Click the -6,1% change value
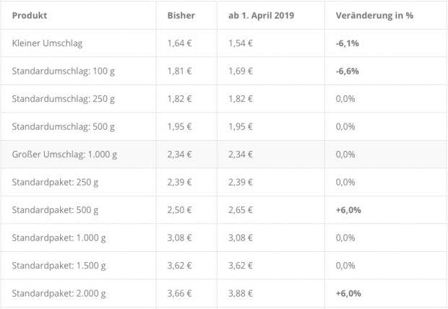 click(x=347, y=43)
